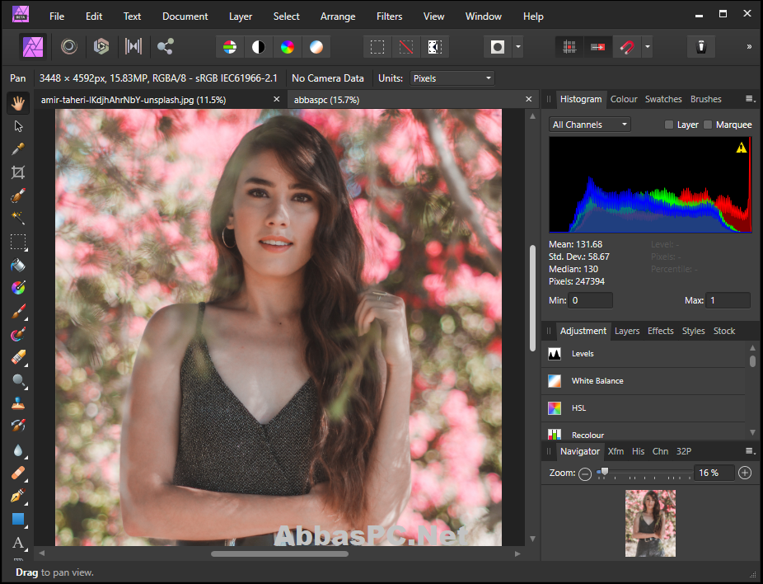
Task: Click the zoom out minus button
Action: (585, 473)
